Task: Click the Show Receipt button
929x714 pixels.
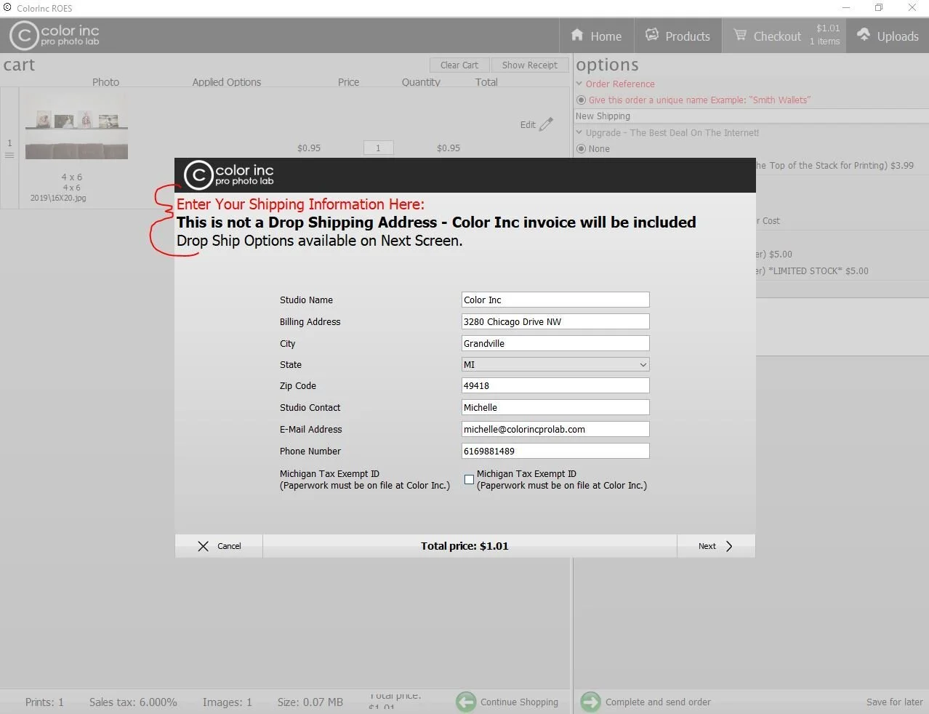Action: (x=529, y=65)
